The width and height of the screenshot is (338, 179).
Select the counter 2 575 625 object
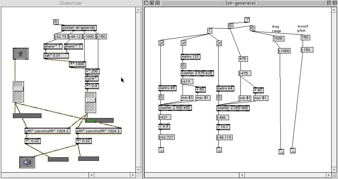click(197, 73)
